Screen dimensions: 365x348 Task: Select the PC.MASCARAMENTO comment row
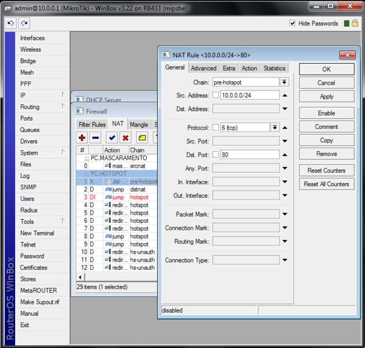(x=117, y=158)
